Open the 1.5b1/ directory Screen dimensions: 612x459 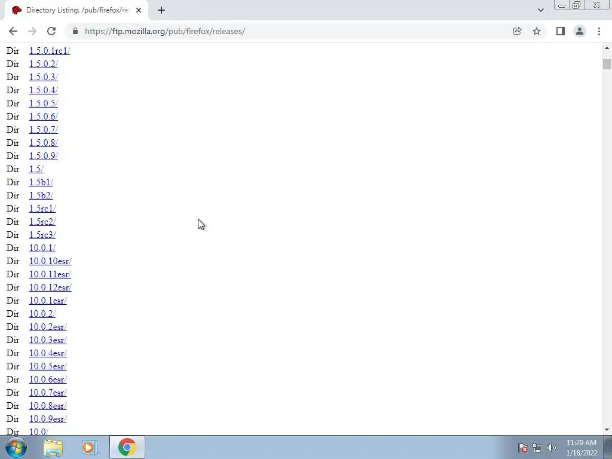click(x=41, y=182)
